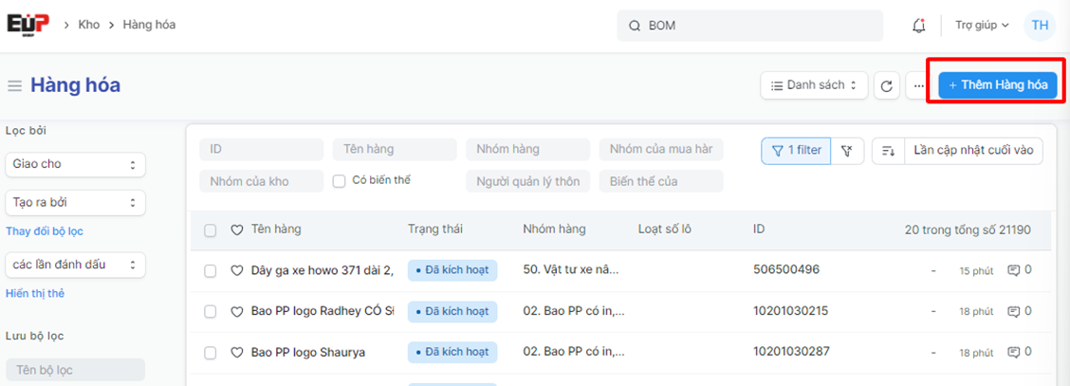
Task: Tick the Có biến thể checkbox
Action: pyautogui.click(x=339, y=180)
